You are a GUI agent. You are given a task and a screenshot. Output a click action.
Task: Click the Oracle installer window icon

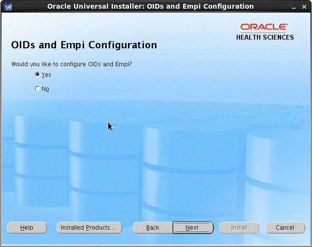tap(8, 6)
